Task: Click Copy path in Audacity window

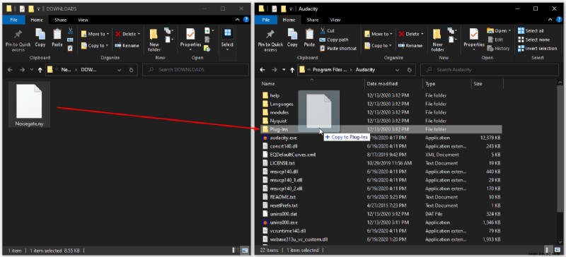Action: [x=334, y=40]
